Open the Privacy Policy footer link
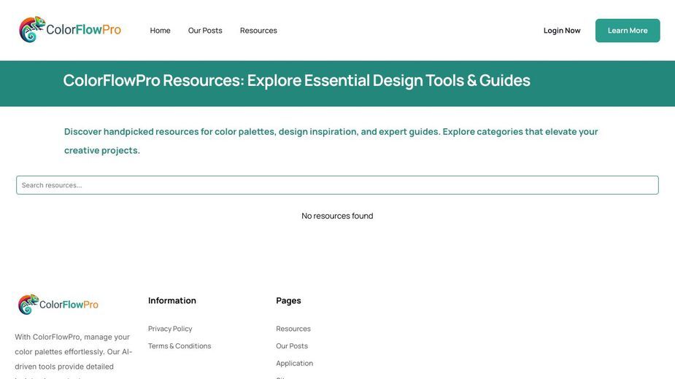This screenshot has height=379, width=675. pos(170,329)
